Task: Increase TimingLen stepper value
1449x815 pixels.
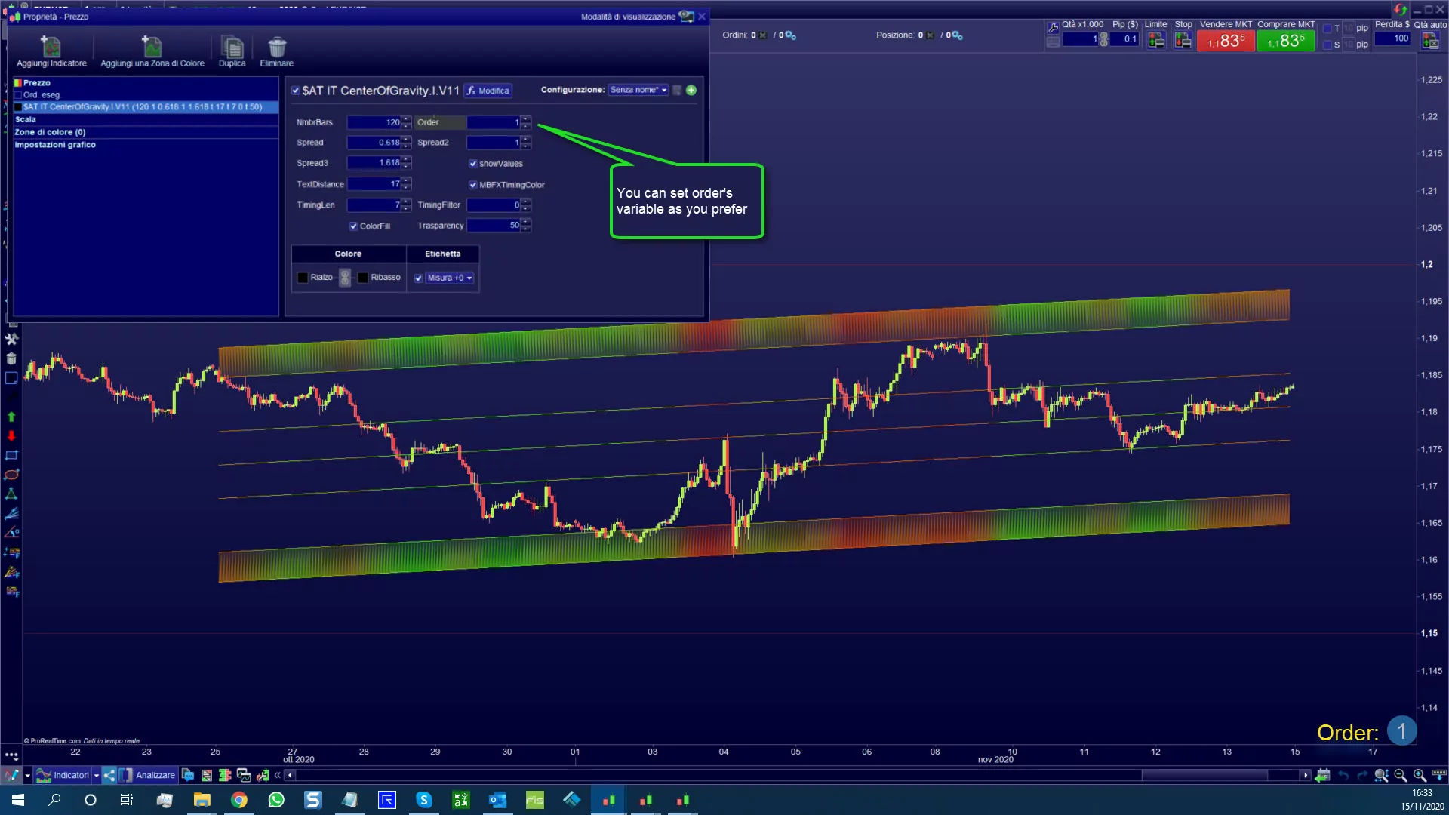Action: (x=407, y=202)
